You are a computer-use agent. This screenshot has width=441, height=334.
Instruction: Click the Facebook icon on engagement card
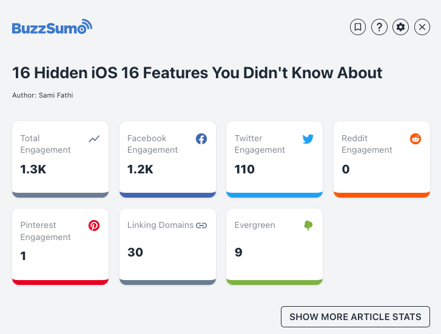201,139
